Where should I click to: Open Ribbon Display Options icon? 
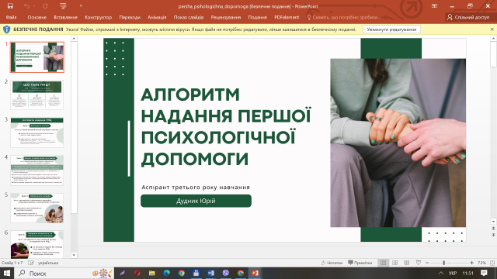434,6
